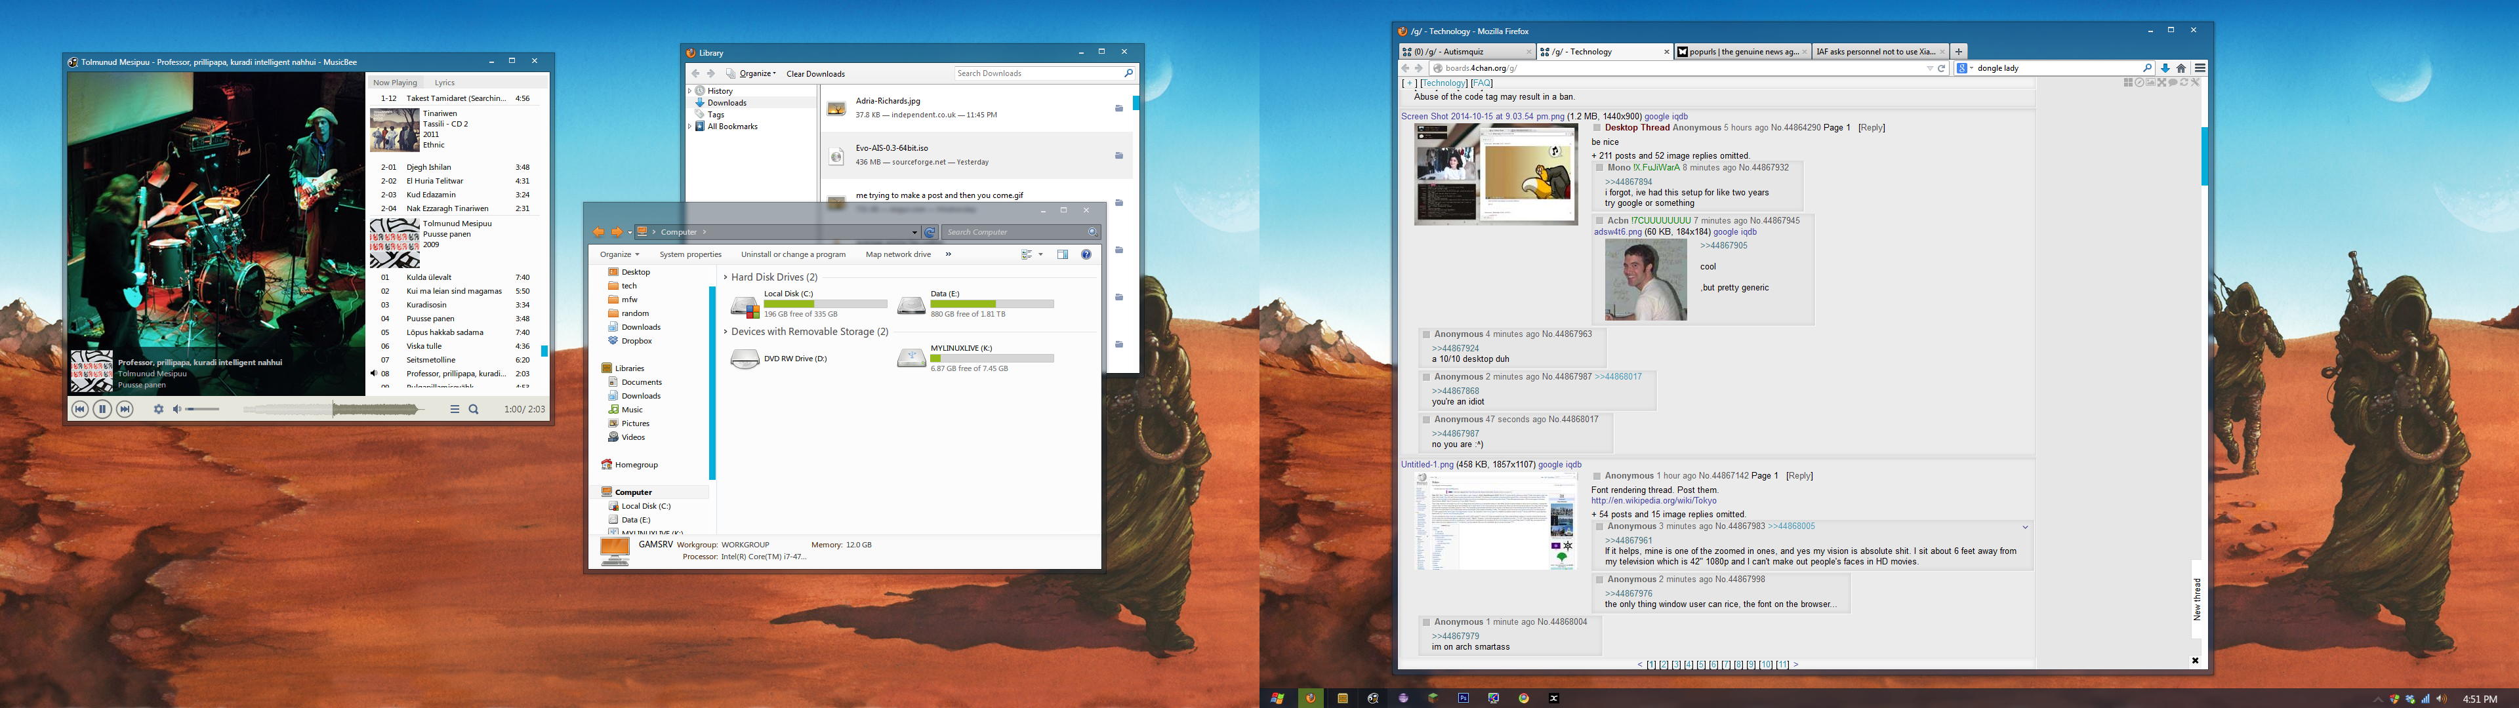Refresh the Computer explorer window

point(930,233)
